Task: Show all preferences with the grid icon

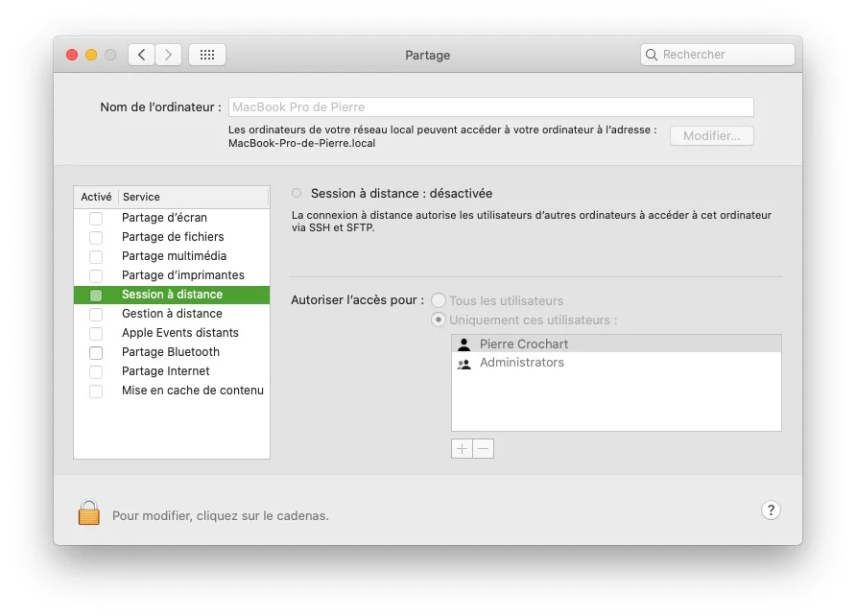Action: coord(207,55)
